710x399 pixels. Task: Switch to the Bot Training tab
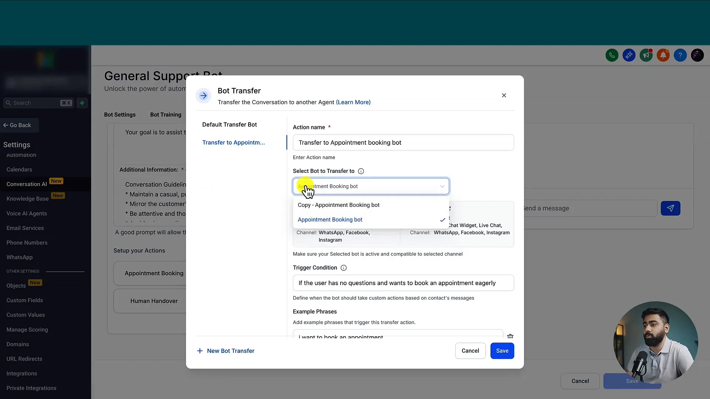(x=166, y=115)
